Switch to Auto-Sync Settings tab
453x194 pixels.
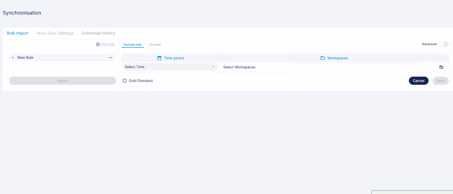[55, 33]
